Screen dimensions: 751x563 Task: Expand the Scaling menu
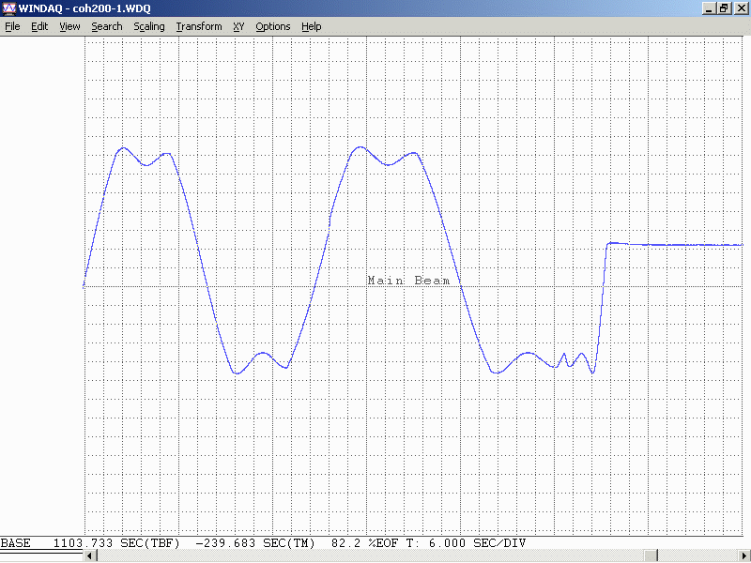pyautogui.click(x=148, y=26)
